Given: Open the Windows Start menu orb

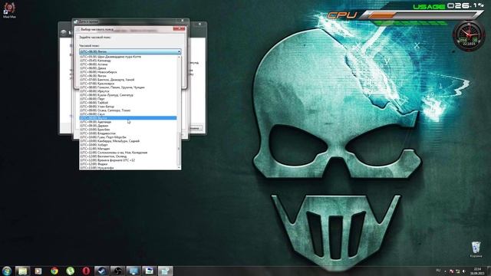Looking at the screenshot, I should point(7,271).
